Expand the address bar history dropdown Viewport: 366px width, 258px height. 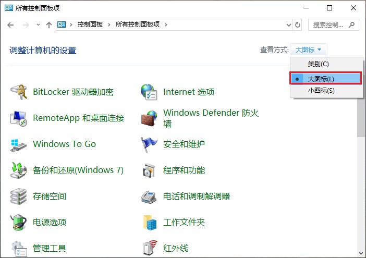tap(289, 24)
